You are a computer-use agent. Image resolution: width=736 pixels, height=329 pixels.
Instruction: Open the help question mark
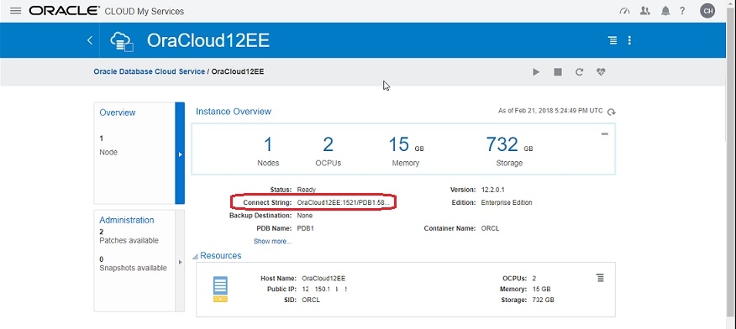pyautogui.click(x=682, y=11)
